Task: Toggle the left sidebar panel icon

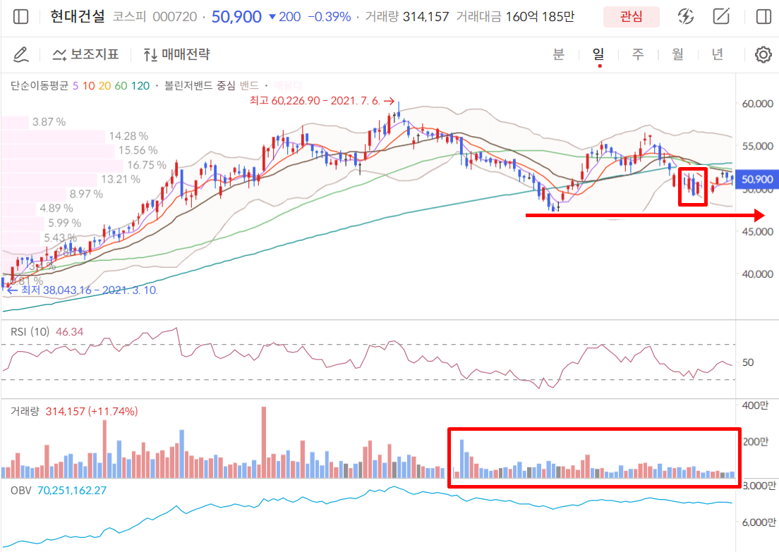Action: click(21, 17)
